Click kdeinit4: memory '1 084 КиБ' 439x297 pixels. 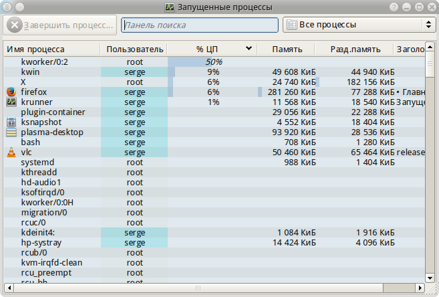pos(297,233)
